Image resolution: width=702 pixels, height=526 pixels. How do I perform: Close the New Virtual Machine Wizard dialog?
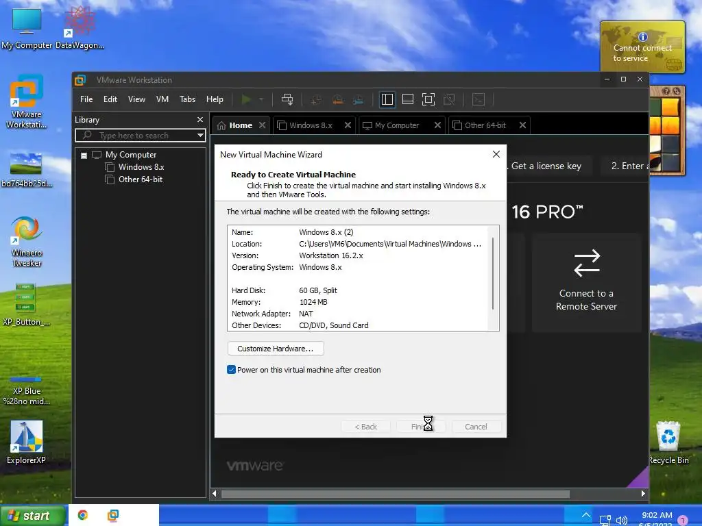pyautogui.click(x=496, y=154)
